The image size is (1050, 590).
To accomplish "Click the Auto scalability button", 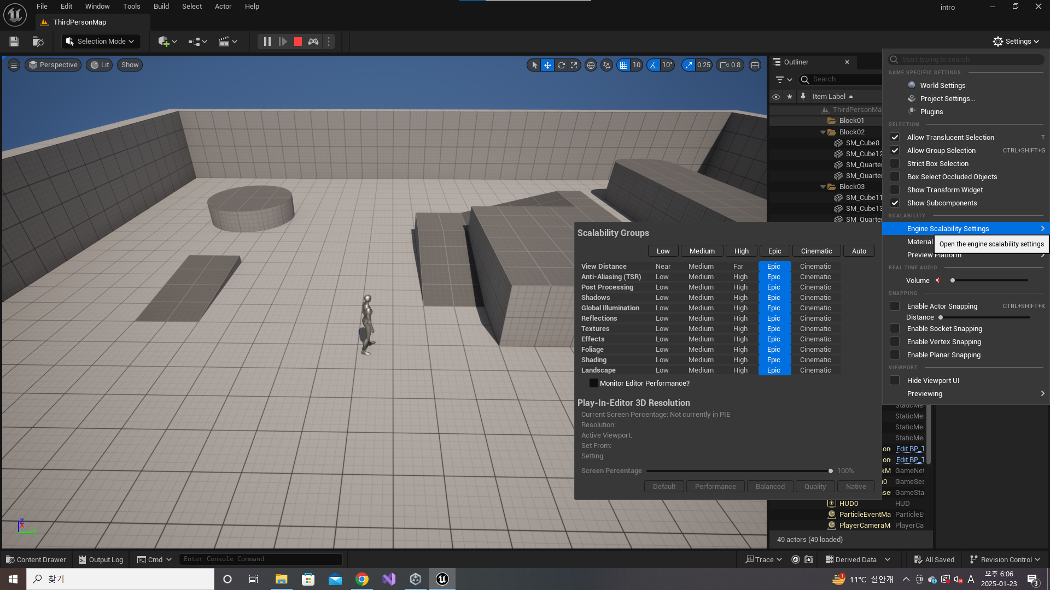I will coord(859,251).
